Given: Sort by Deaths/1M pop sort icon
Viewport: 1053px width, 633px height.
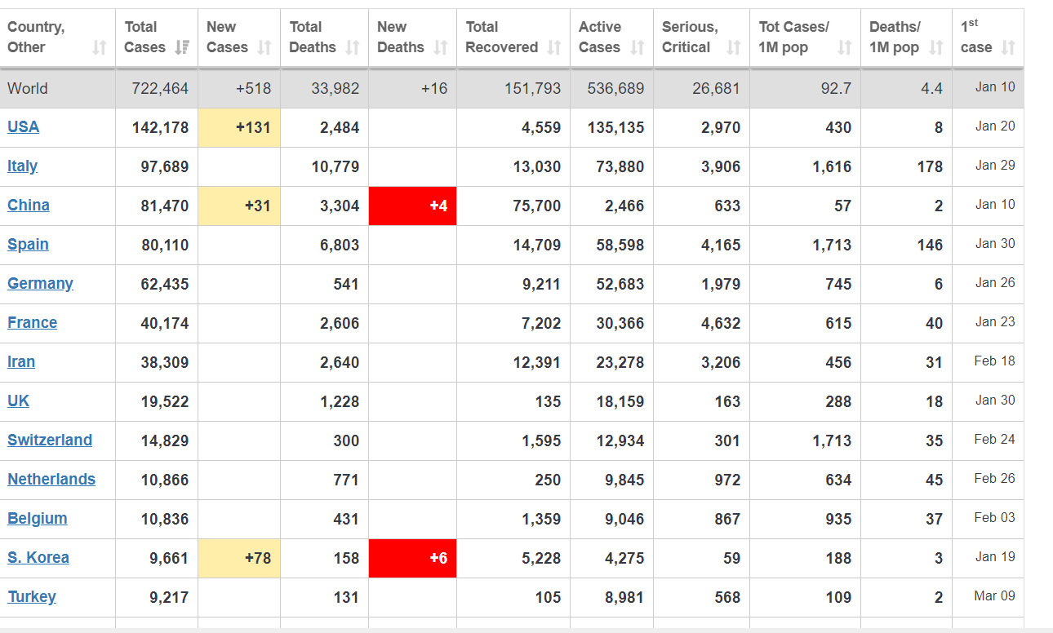Looking at the screenshot, I should (x=936, y=48).
